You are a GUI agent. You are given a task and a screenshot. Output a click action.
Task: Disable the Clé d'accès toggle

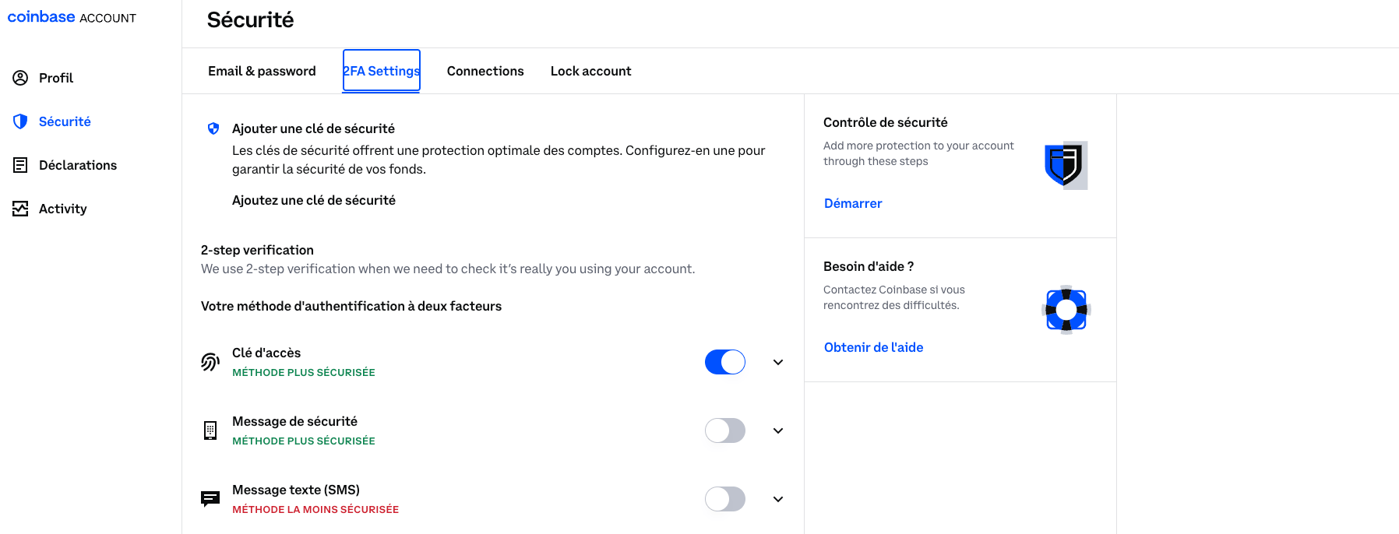pyautogui.click(x=724, y=362)
